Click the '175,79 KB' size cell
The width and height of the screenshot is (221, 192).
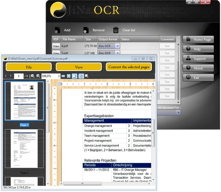pyautogui.click(x=90, y=46)
